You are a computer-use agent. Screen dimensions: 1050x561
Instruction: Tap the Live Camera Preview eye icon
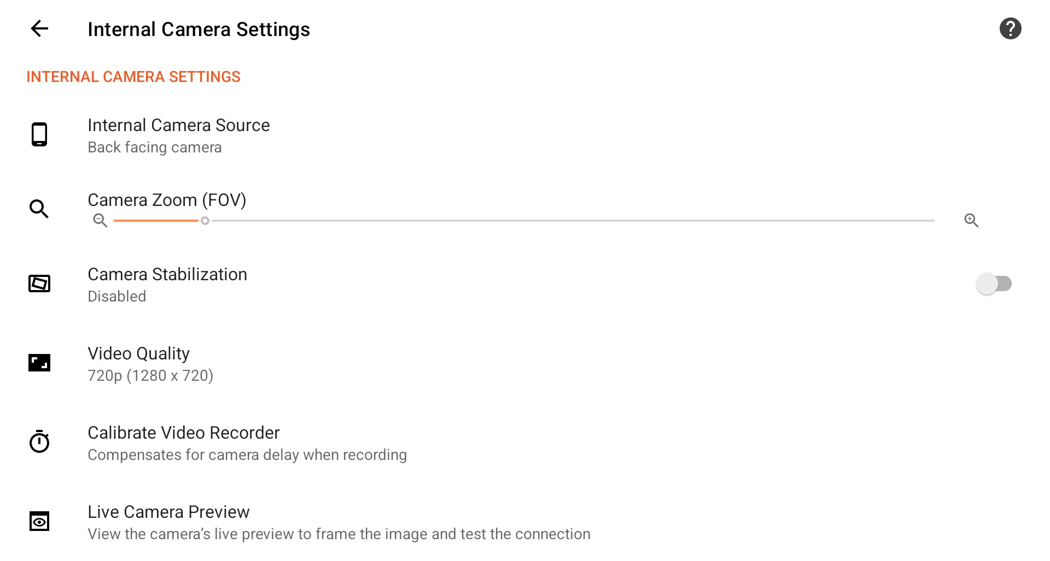coord(39,521)
